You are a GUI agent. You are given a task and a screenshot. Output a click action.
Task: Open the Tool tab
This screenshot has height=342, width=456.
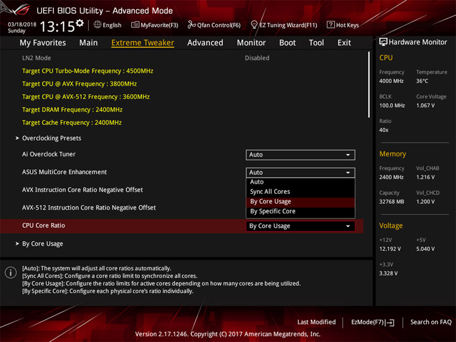(316, 43)
